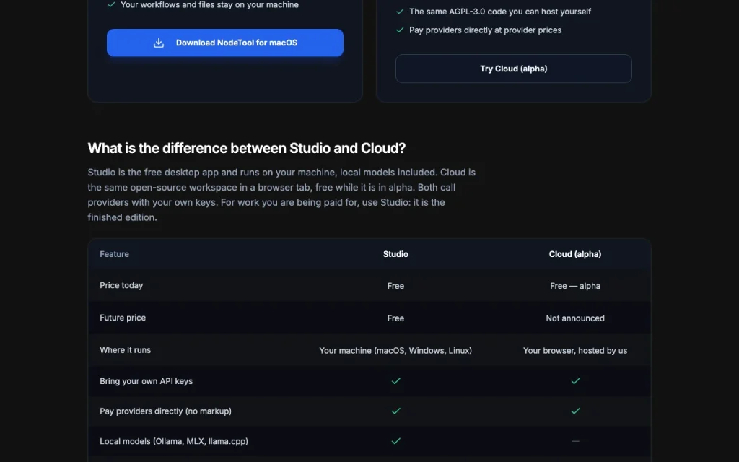This screenshot has height=462, width=739.
Task: Click 'Your browser, hosted by us' cell
Action: pos(575,351)
